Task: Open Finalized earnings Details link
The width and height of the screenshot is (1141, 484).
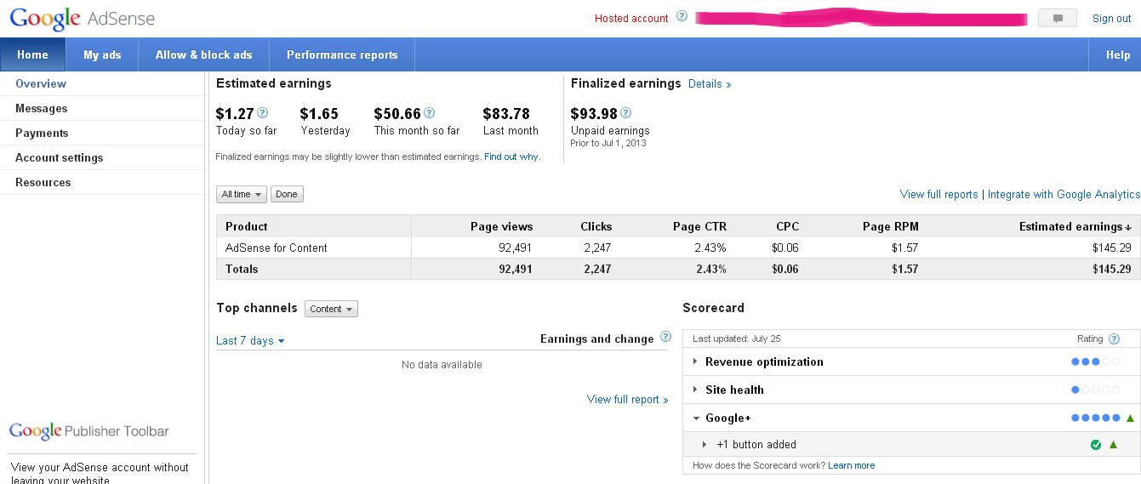Action: 710,83
